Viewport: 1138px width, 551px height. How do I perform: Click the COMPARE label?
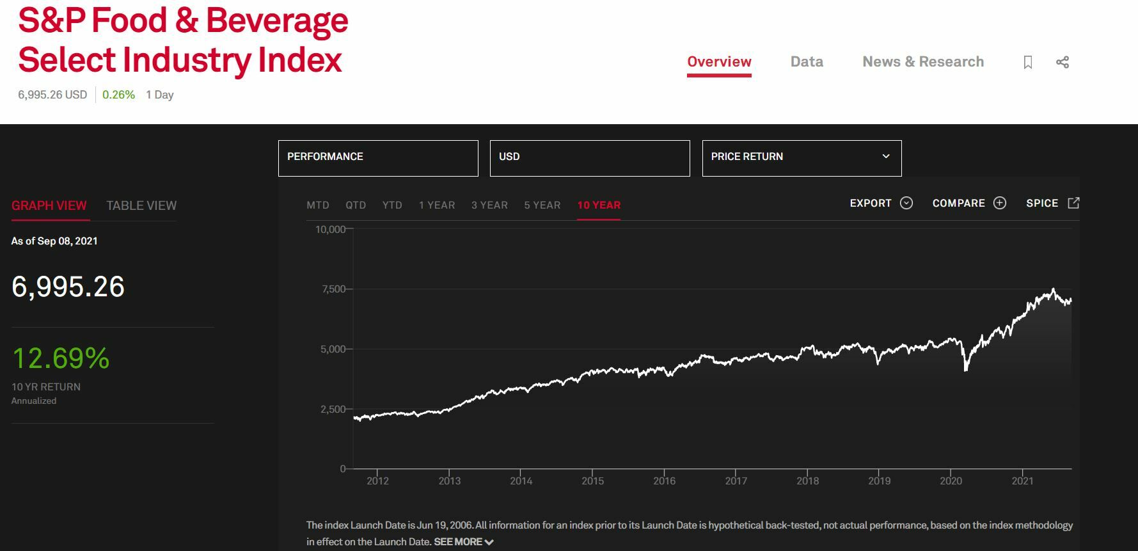coord(958,203)
